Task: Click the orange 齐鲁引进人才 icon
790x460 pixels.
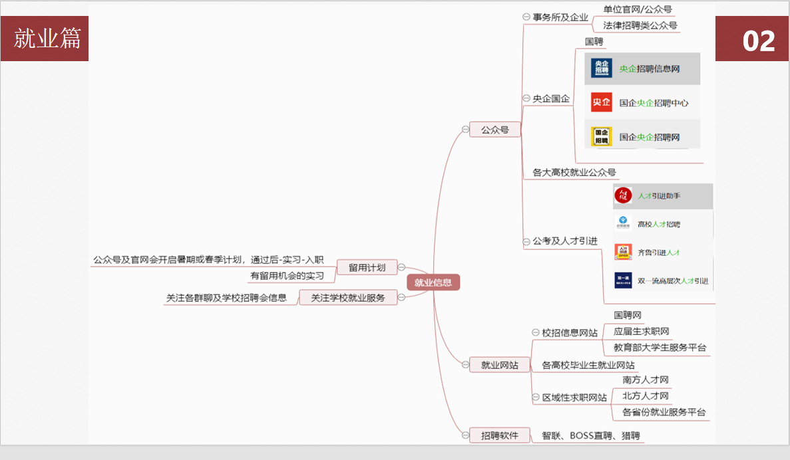Action: point(623,252)
